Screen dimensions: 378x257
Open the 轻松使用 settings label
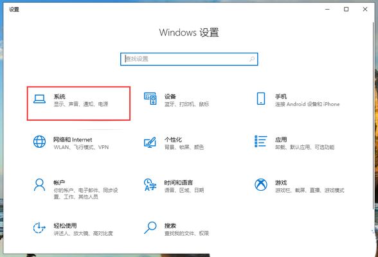tap(65, 226)
